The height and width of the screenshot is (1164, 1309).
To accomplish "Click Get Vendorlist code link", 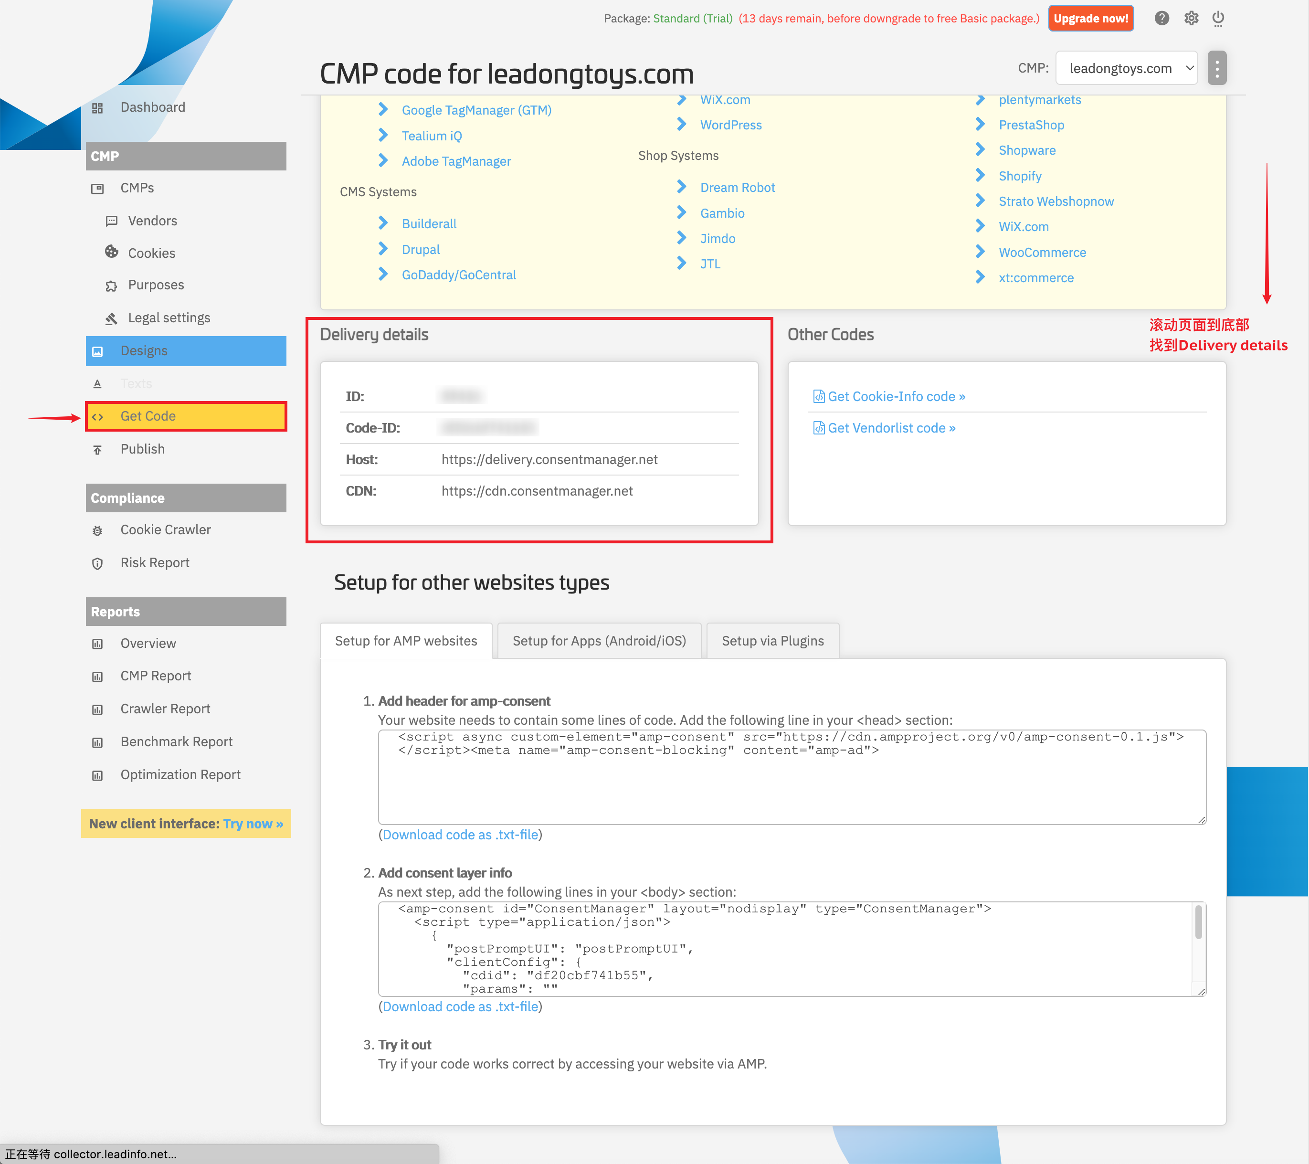I will click(x=891, y=428).
